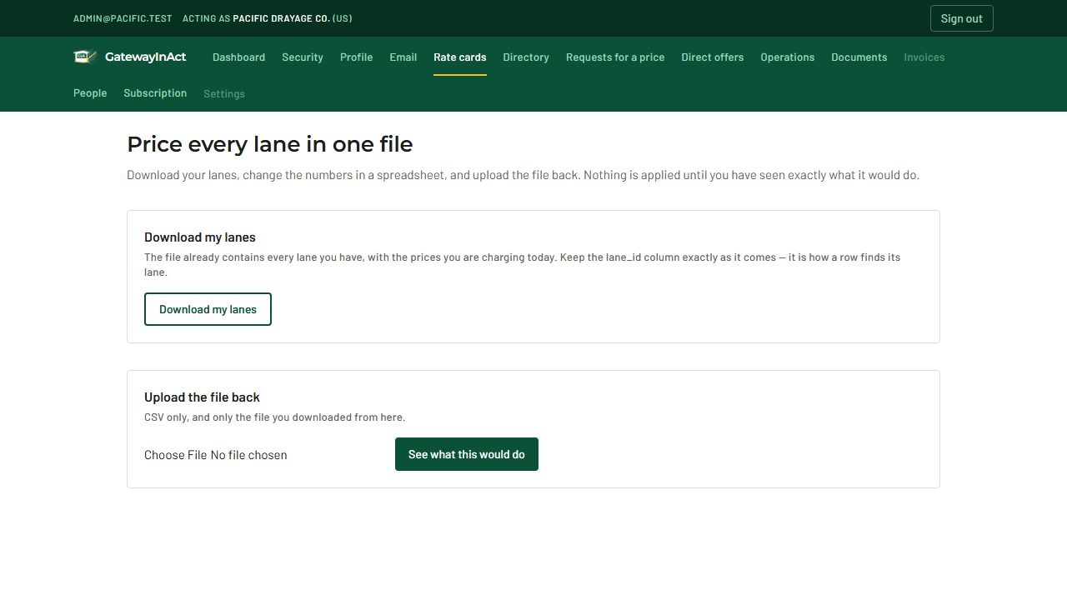Click the 'Price every lane in one file' heading
Viewport: 1067px width, 600px height.
270,144
